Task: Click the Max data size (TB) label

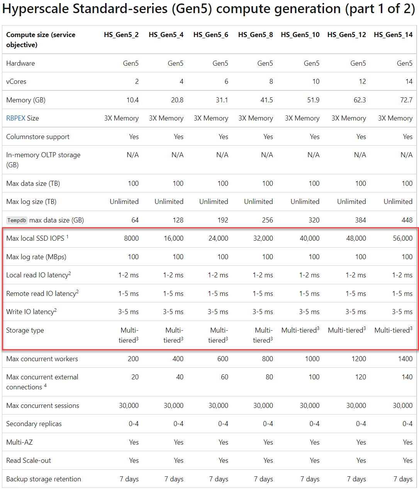Action: click(33, 183)
